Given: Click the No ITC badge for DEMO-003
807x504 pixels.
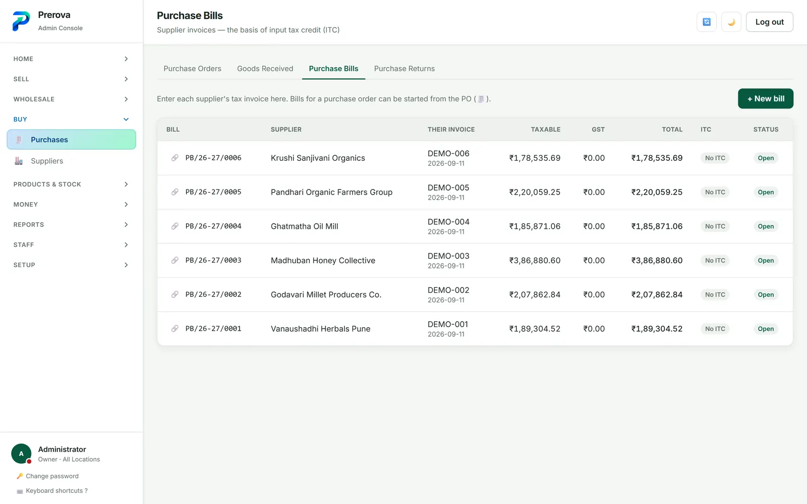Looking at the screenshot, I should (x=715, y=261).
